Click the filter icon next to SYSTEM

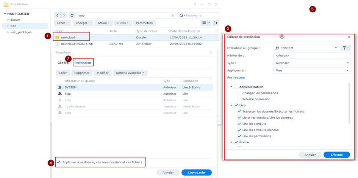click(x=345, y=48)
